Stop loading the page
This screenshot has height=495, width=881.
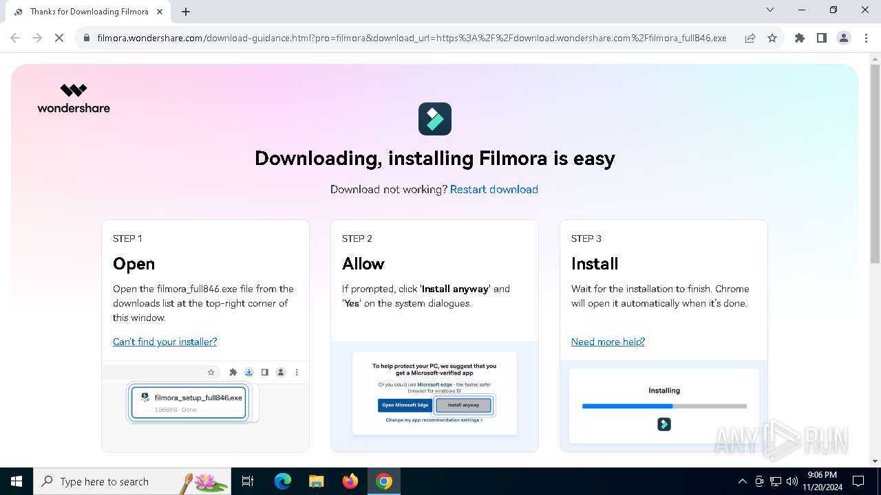[x=59, y=38]
